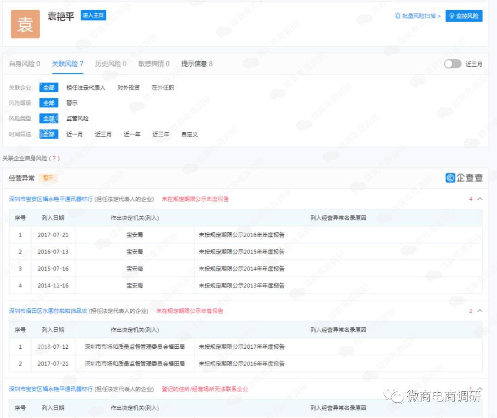Viewport: 497px width, 418px height.
Task: Collapse the last 经营异常 section chevron
Action: tap(480, 388)
